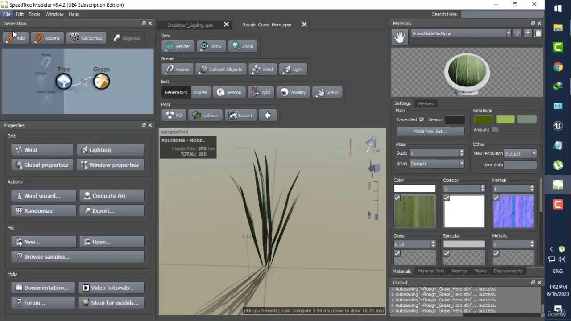Click the white Color swatch

(414, 189)
